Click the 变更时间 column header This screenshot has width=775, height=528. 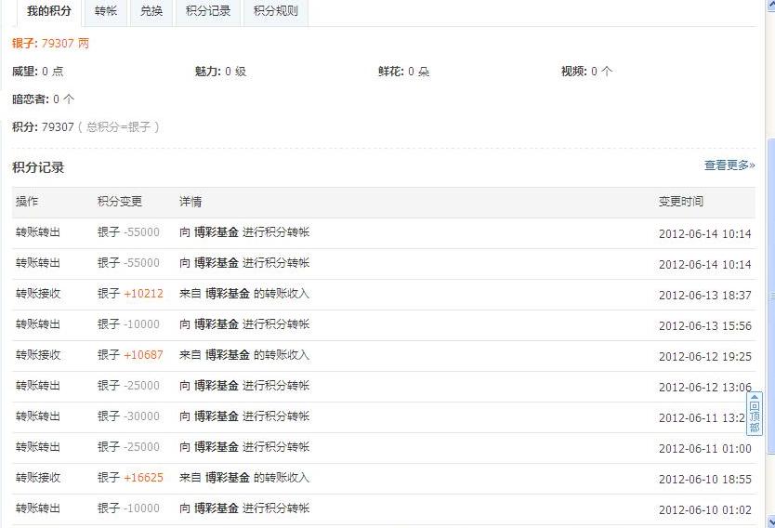click(x=680, y=202)
